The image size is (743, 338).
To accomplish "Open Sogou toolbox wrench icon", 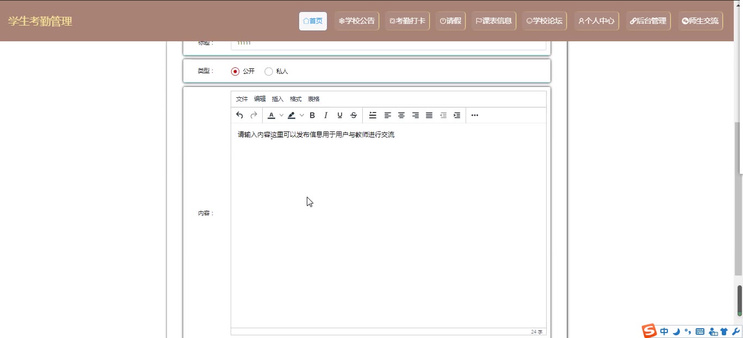I will click(736, 331).
